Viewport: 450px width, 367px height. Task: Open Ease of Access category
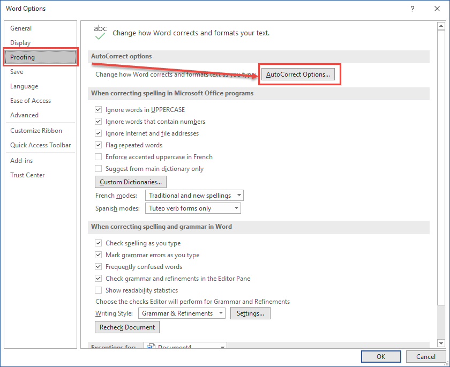click(x=31, y=101)
